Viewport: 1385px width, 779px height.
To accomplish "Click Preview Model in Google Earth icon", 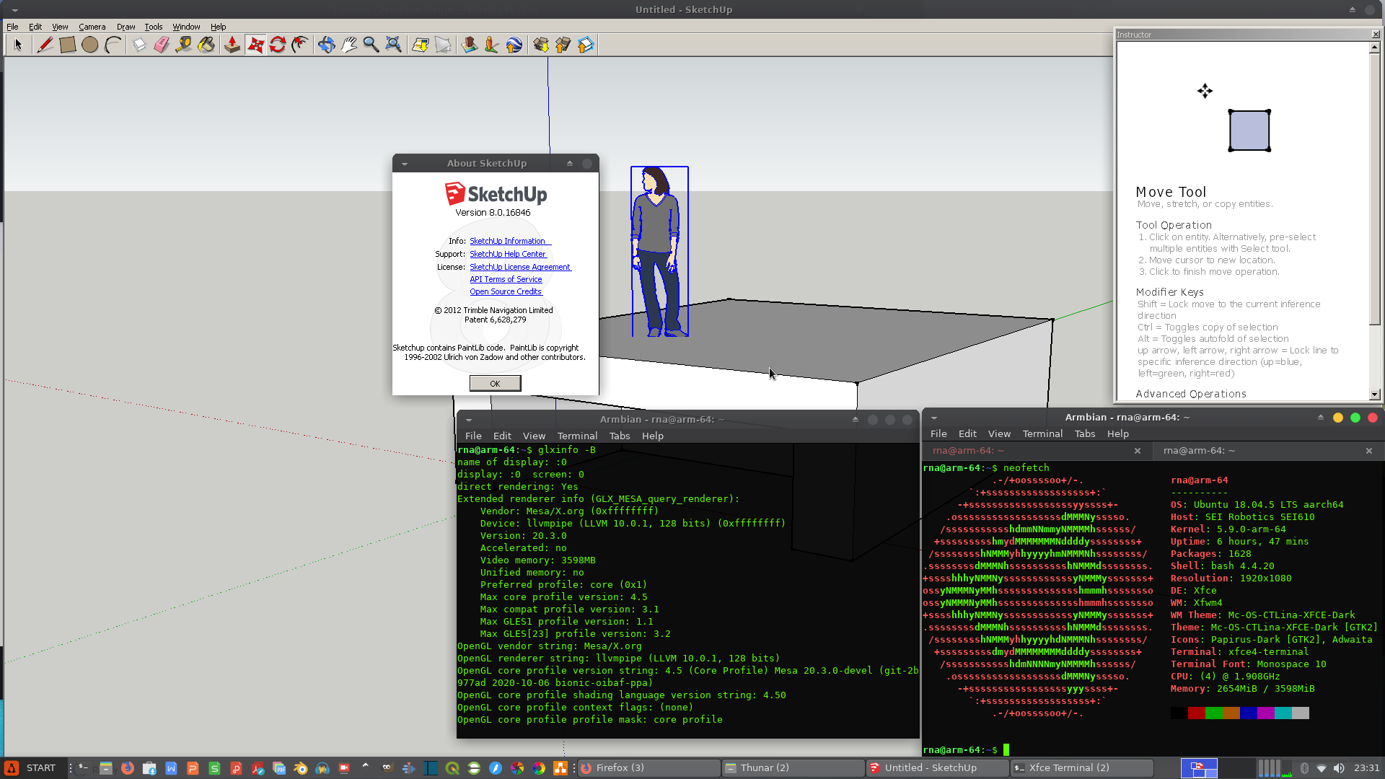I will pos(514,45).
